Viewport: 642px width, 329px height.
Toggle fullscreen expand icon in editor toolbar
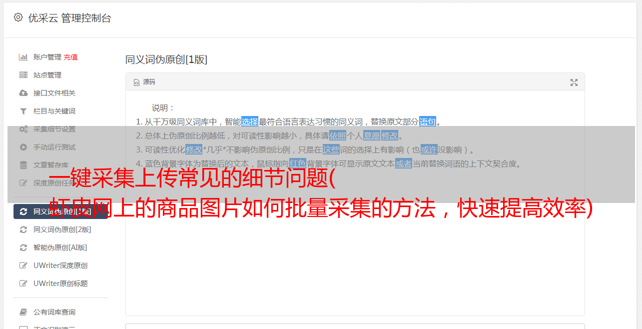point(574,82)
